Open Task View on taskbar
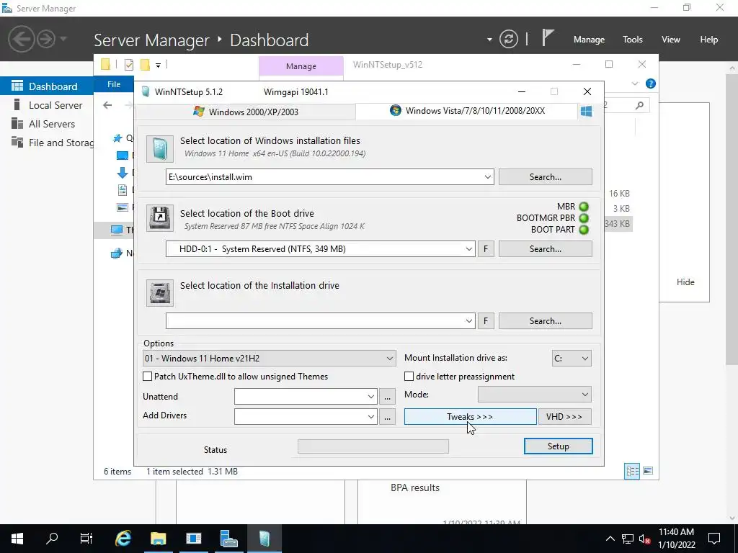 point(86,539)
